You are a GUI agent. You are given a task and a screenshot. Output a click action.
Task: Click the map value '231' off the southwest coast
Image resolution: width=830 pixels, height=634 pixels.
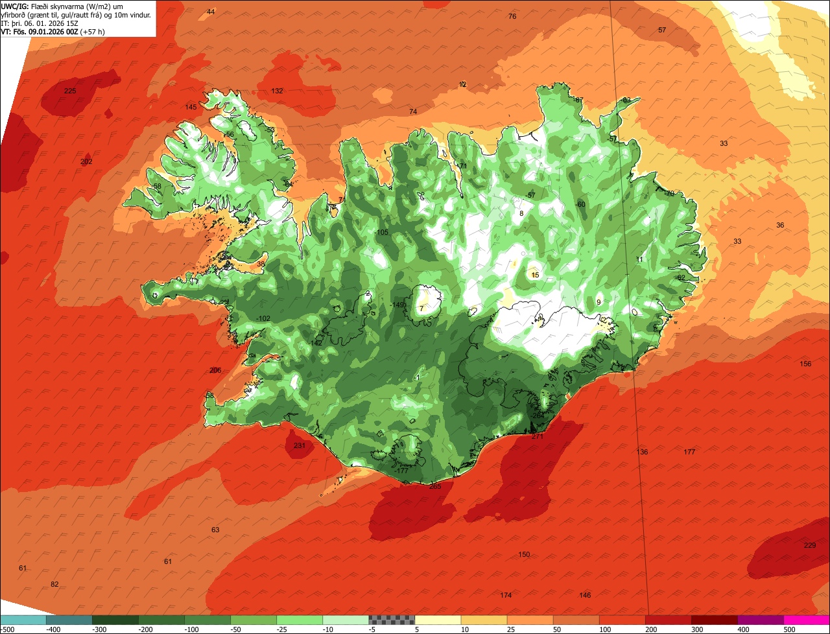(299, 445)
